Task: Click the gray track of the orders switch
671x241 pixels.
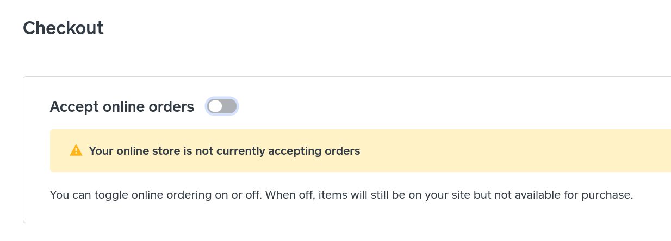Action: pyautogui.click(x=229, y=106)
